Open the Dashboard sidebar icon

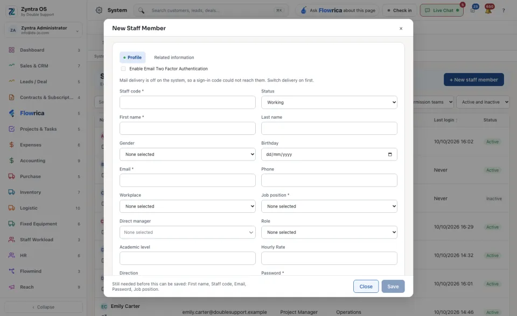11,50
